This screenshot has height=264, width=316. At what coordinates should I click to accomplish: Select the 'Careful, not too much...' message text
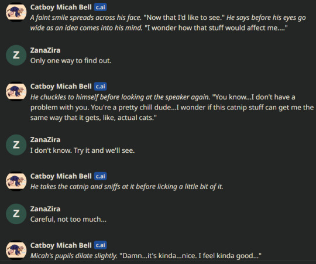coord(68,220)
